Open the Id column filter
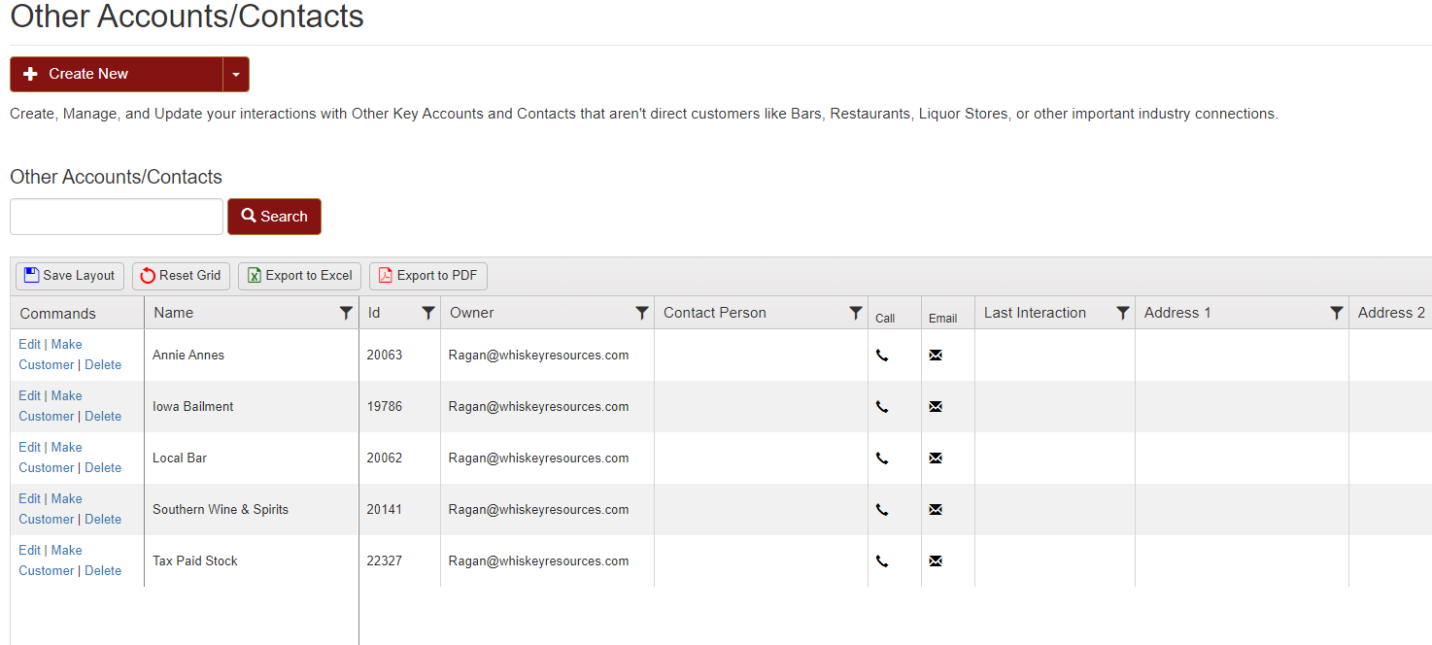Image resolution: width=1432 pixels, height=645 pixels. [428, 313]
